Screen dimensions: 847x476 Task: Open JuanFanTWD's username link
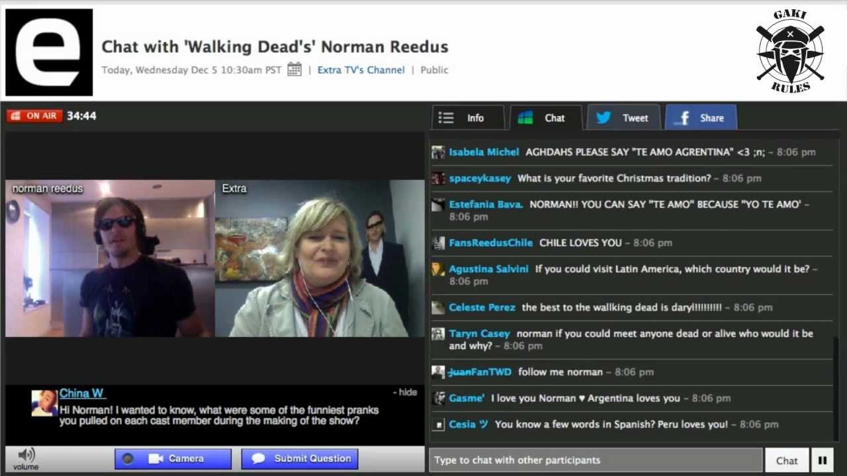point(480,372)
